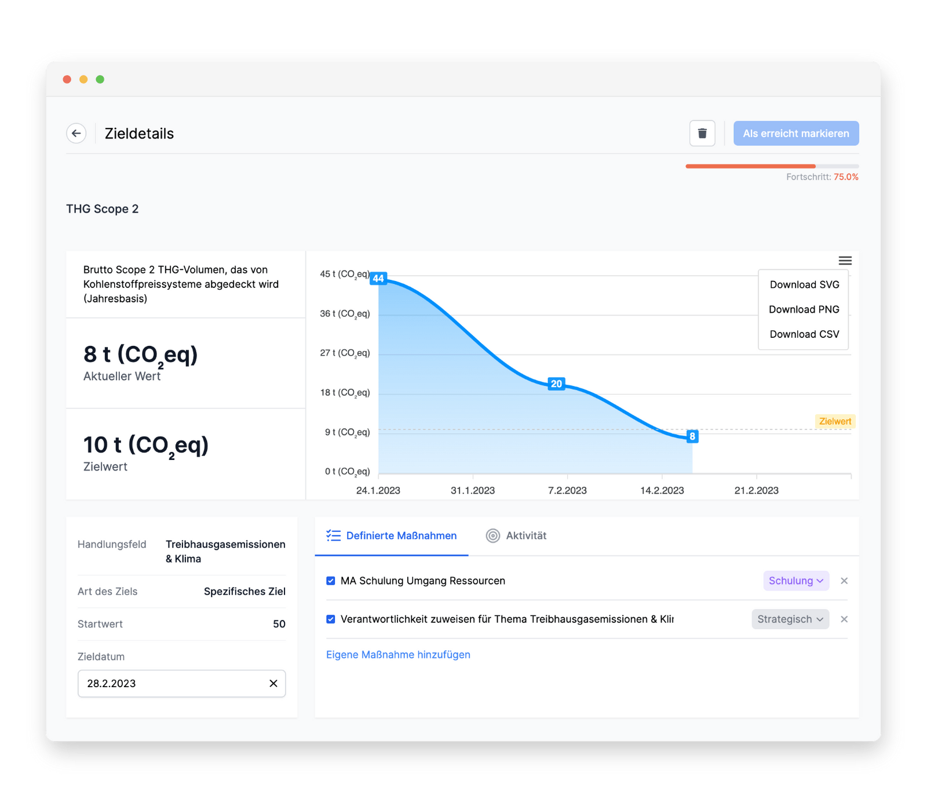Remove the MA Schulung measure
The height and width of the screenshot is (803, 927).
pos(844,581)
